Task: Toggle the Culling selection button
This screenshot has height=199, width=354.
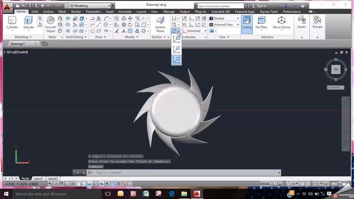Action: (247, 24)
